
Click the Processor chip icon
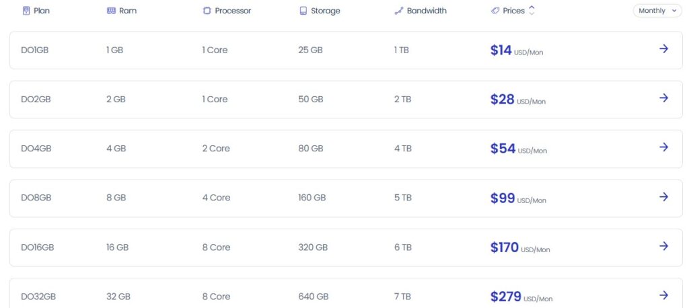207,11
